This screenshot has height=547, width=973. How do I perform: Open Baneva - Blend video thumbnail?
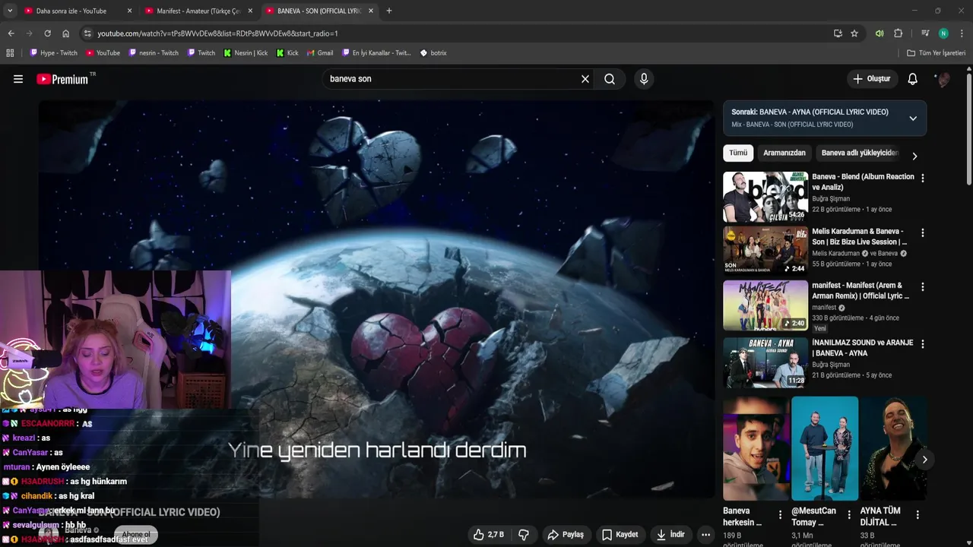pyautogui.click(x=765, y=197)
